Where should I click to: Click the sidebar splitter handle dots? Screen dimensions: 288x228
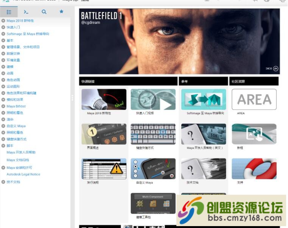coord(72,98)
